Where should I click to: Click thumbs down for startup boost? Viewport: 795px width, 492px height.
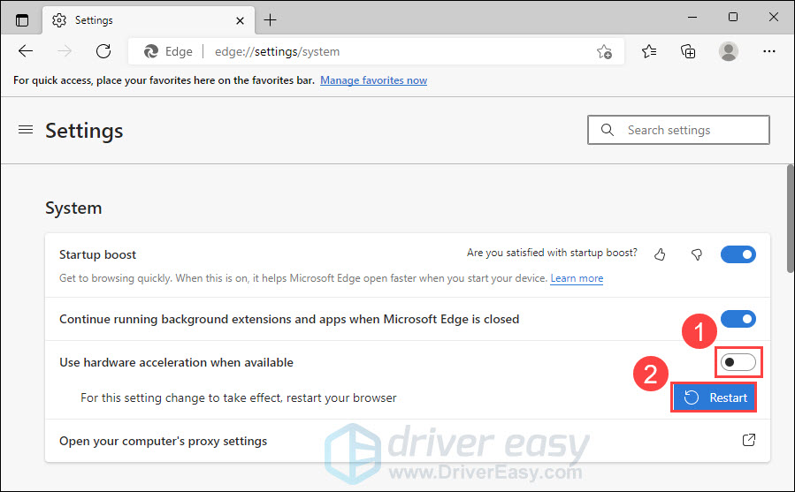[x=697, y=254]
